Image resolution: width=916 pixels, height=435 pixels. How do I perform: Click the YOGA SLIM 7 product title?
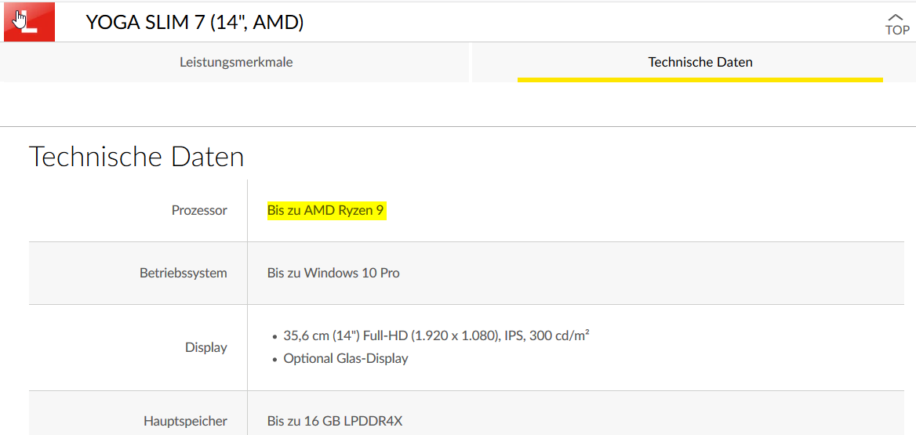[x=194, y=22]
